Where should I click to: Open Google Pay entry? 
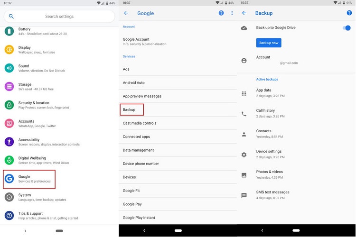[x=178, y=204]
